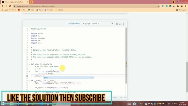Open the Chrome three-dot menu
Viewport: 188px width, 106px height.
point(185,6)
